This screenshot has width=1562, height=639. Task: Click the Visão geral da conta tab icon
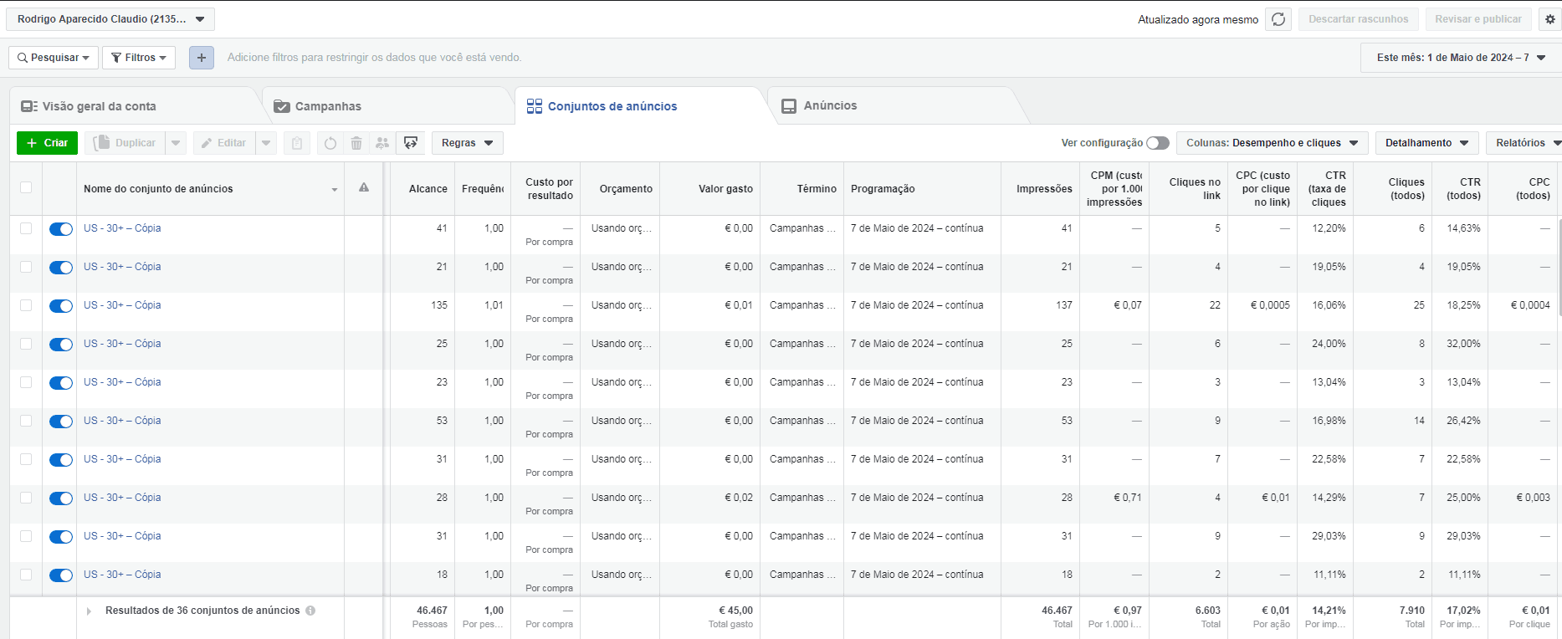29,106
